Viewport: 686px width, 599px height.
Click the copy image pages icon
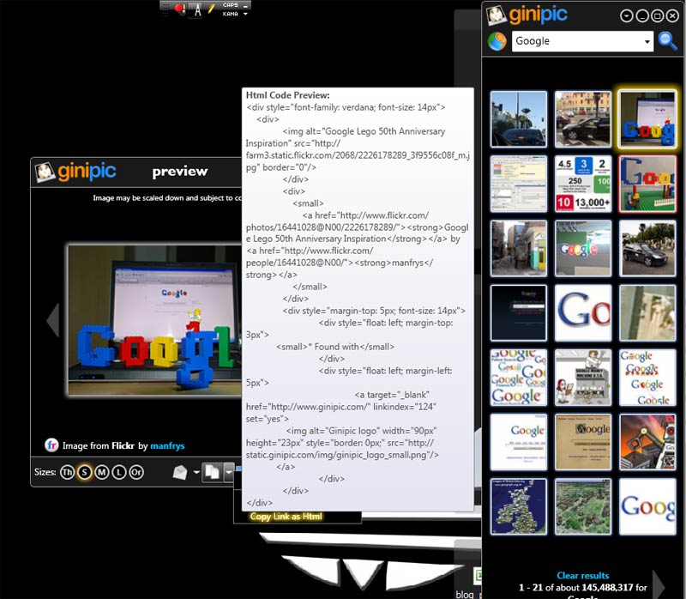point(212,472)
